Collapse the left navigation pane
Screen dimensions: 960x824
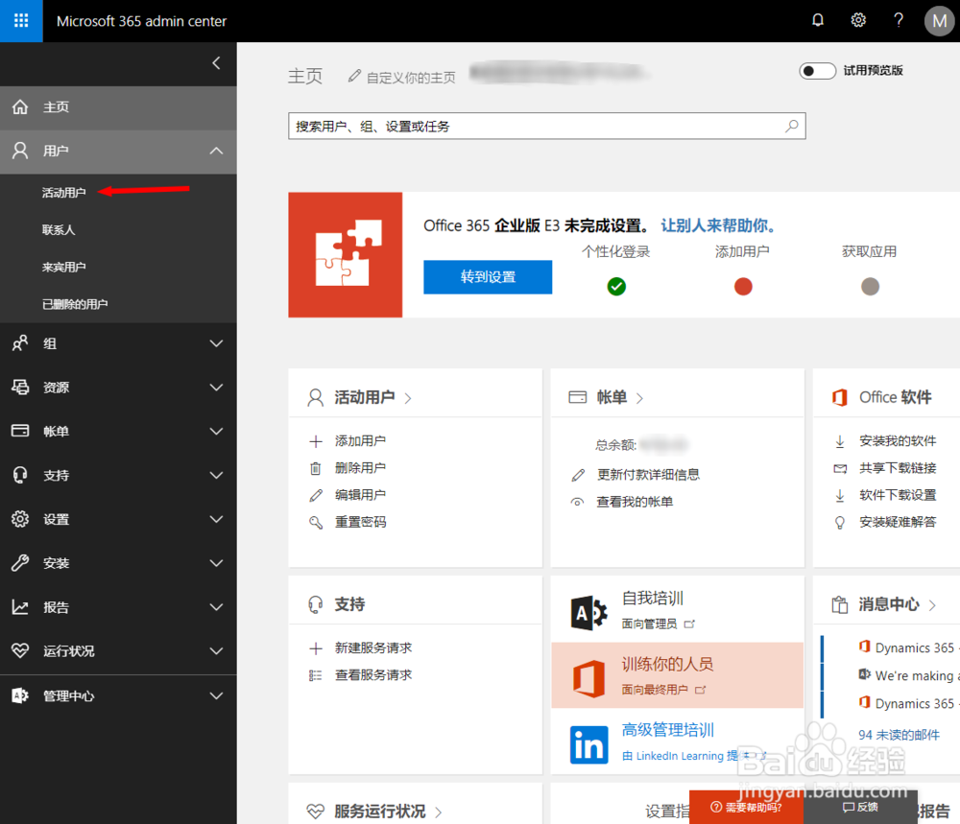click(216, 63)
